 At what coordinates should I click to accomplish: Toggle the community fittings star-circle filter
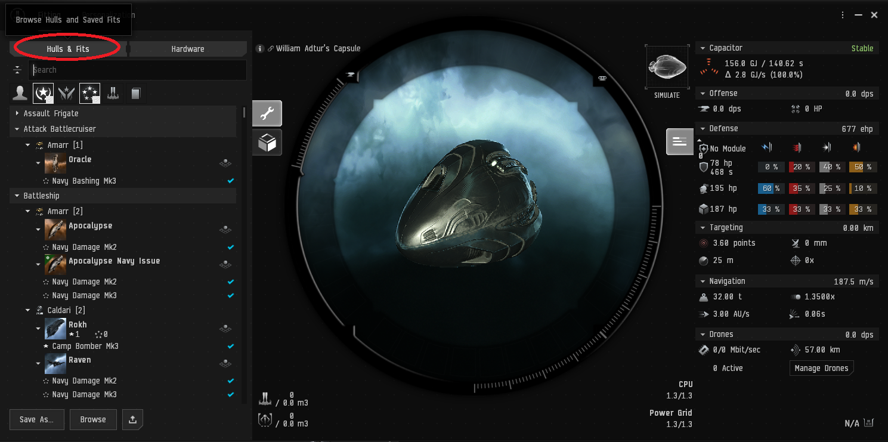pos(89,92)
